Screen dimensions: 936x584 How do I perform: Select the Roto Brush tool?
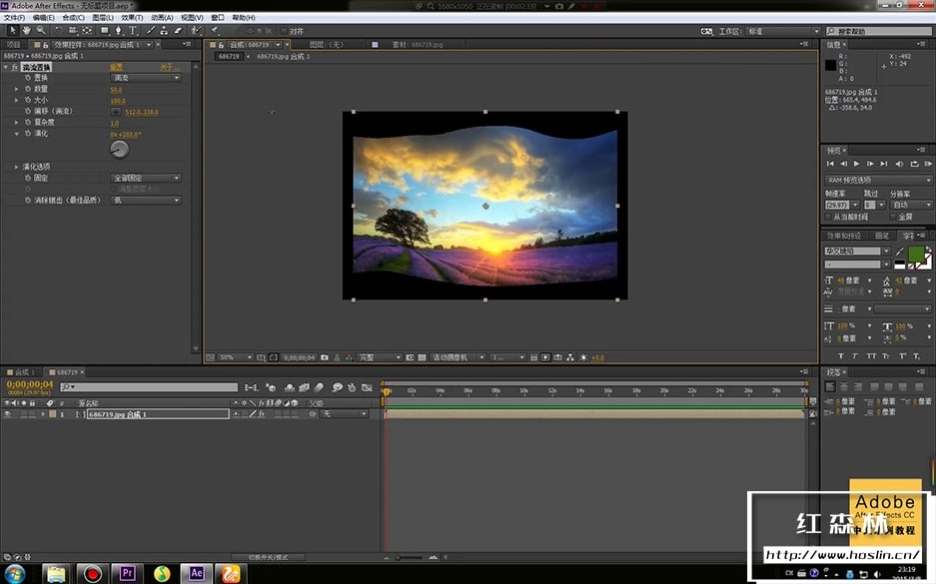pos(195,30)
